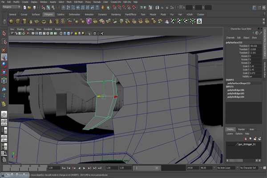
Task: Create a polygon torus from the shelf
Action: tap(44, 21)
